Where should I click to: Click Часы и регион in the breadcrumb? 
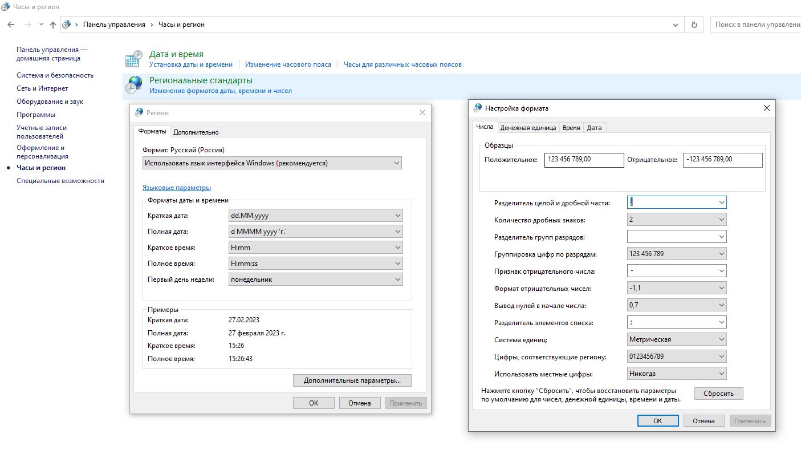[181, 25]
